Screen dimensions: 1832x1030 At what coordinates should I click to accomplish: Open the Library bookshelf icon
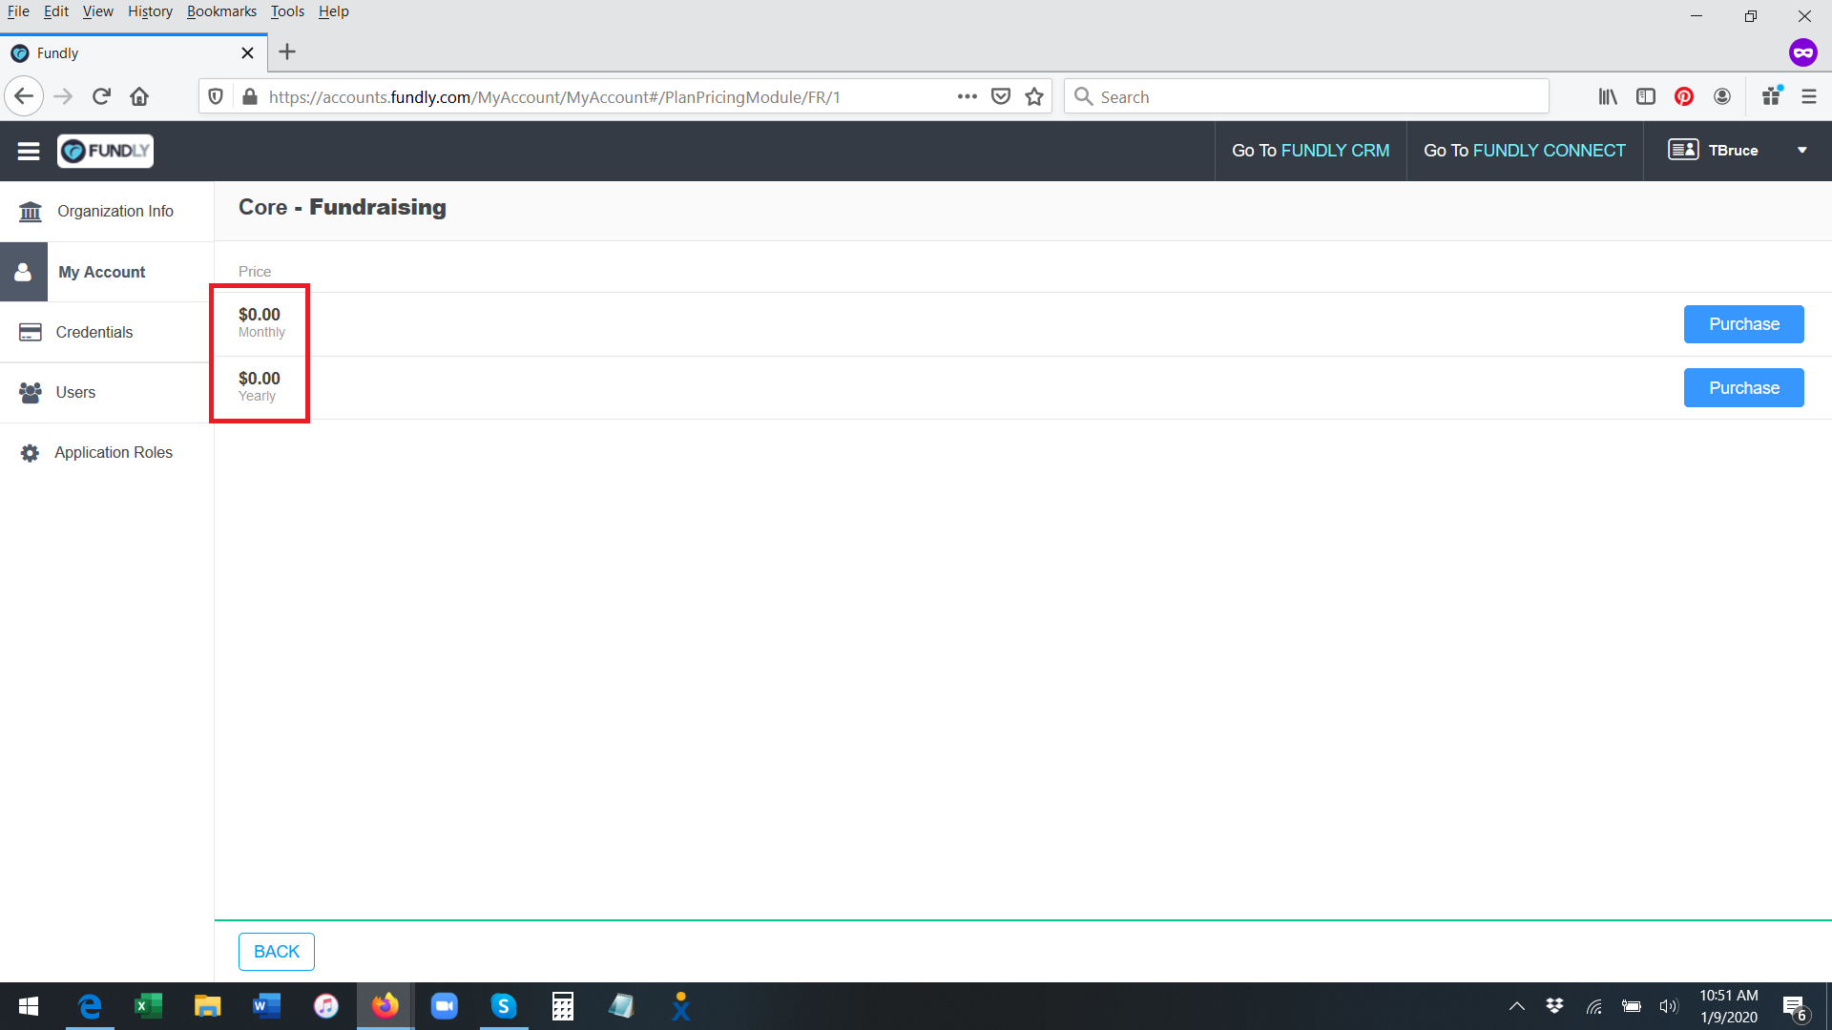(x=1608, y=96)
